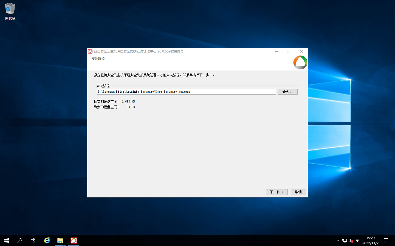Click the network status tray icon
This screenshot has width=395, height=246.
(x=345, y=241)
